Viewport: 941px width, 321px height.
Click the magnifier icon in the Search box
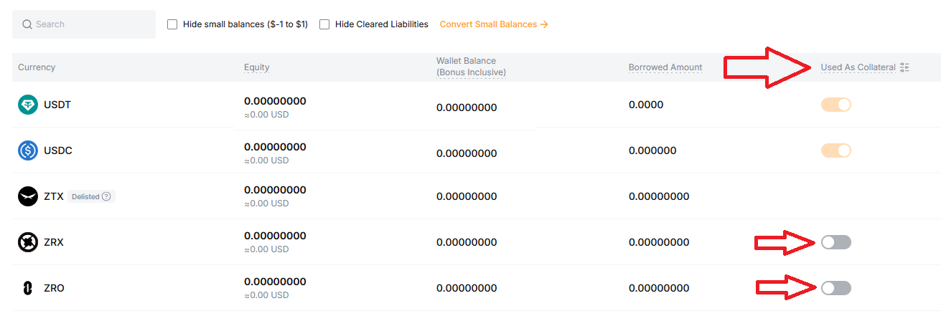[27, 24]
